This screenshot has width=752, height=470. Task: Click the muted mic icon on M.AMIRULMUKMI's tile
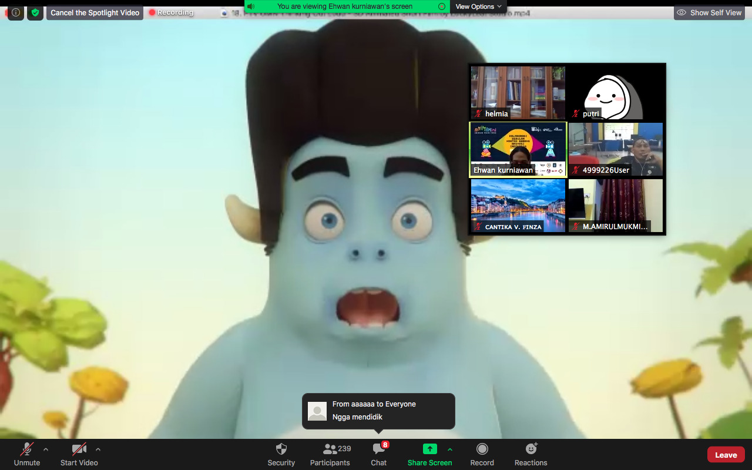(576, 227)
